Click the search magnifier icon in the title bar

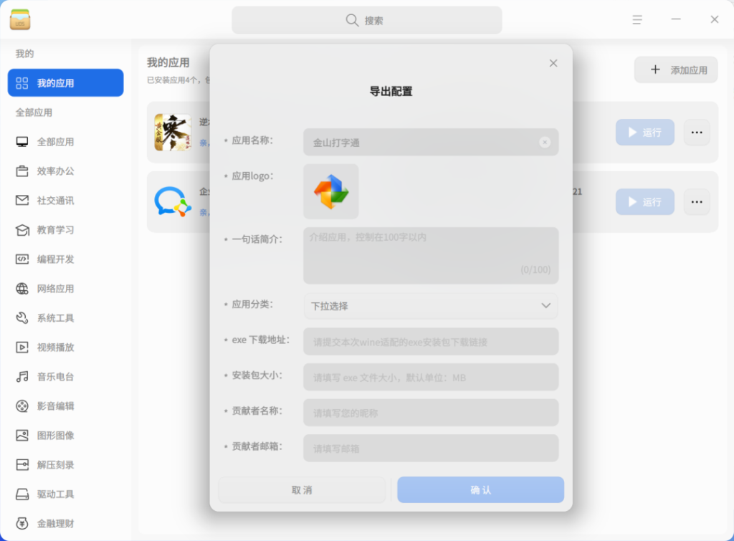[x=352, y=20]
